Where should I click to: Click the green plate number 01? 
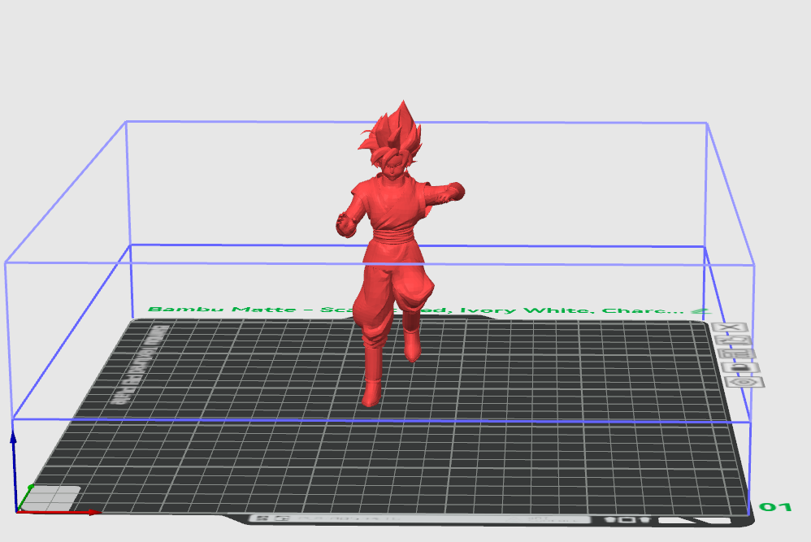coord(774,507)
